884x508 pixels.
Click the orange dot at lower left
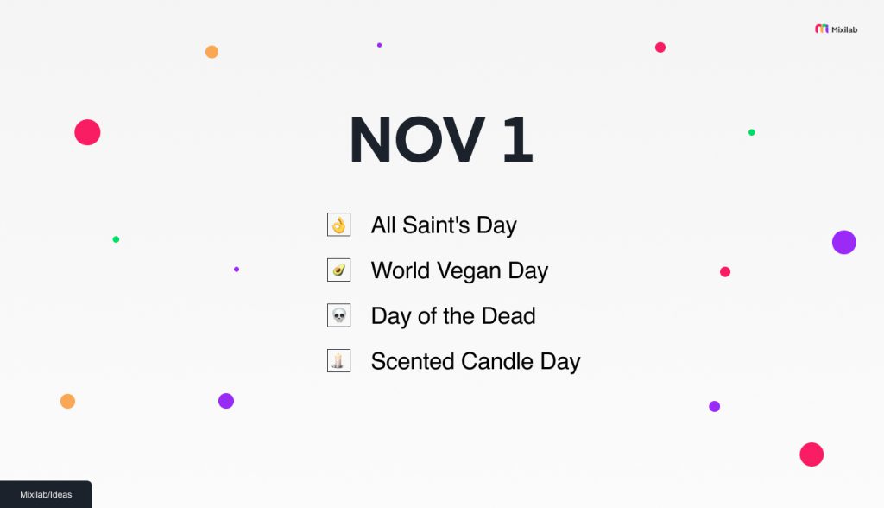67,402
